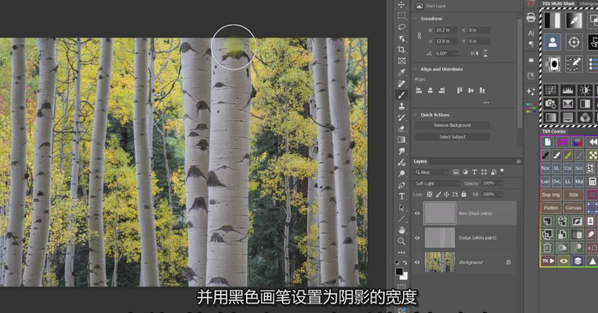The width and height of the screenshot is (598, 313).
Task: Open the Soft Light blend mode dropdown
Action: coord(437,183)
